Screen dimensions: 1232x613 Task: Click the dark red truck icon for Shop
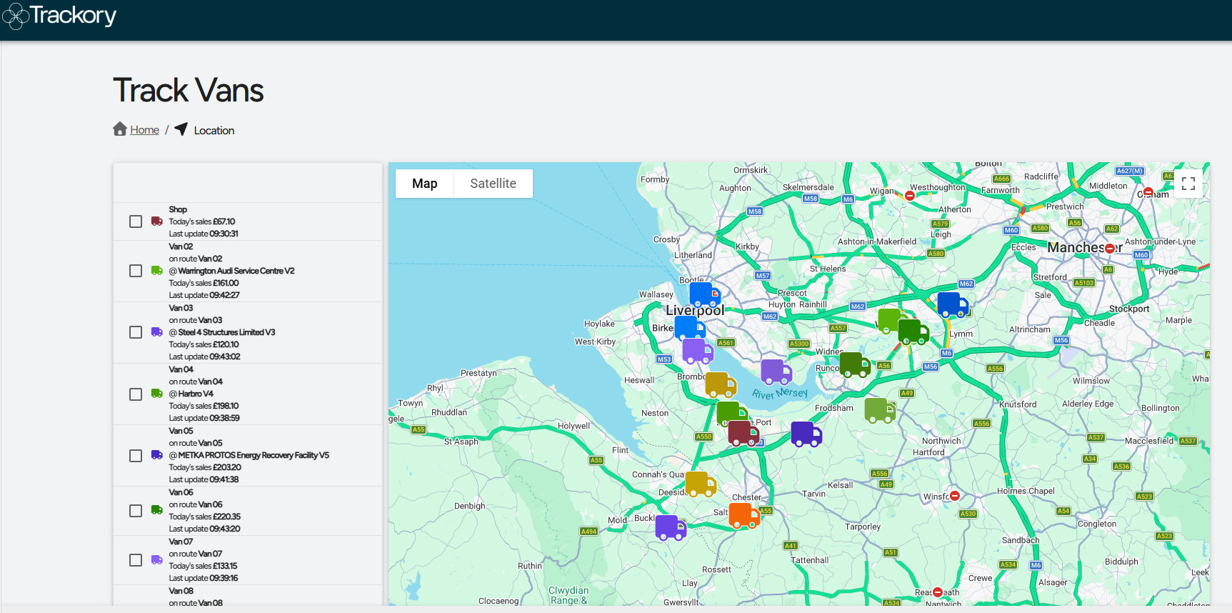[157, 221]
